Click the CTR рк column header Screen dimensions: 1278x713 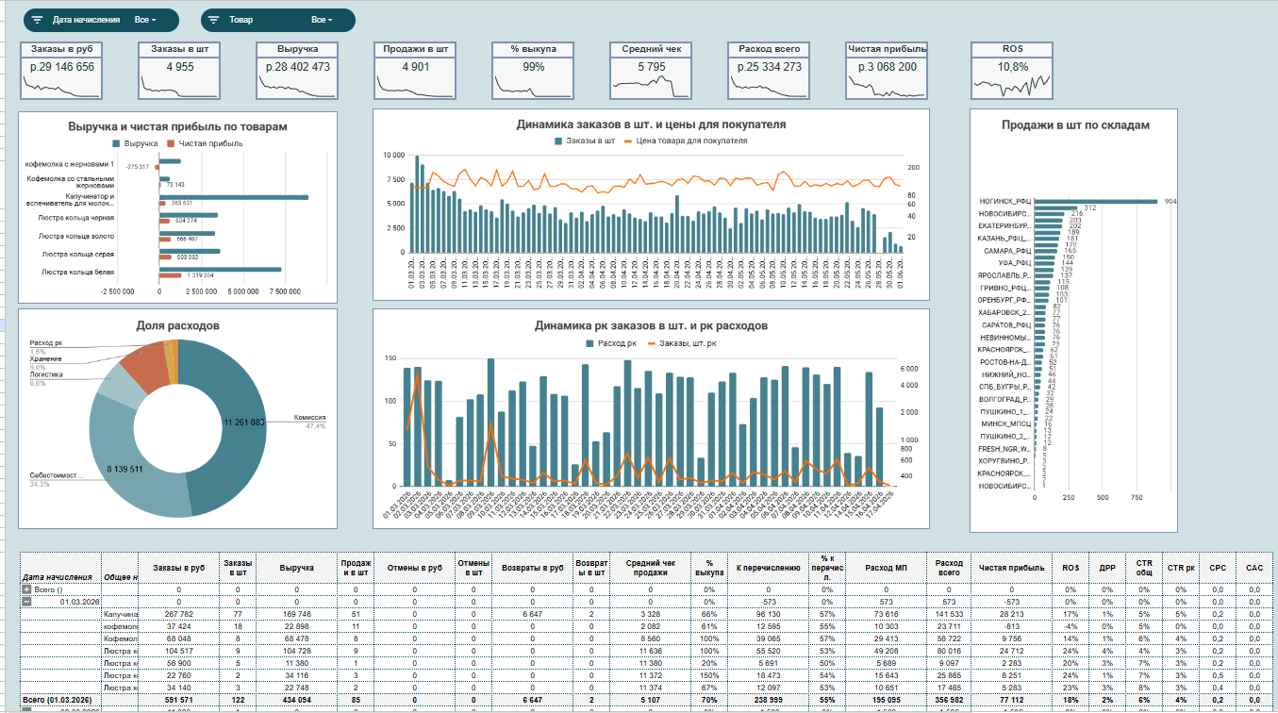pyautogui.click(x=1181, y=568)
